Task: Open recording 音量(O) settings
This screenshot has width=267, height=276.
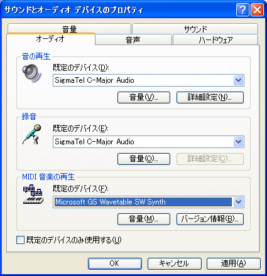Action: pyautogui.click(x=144, y=159)
